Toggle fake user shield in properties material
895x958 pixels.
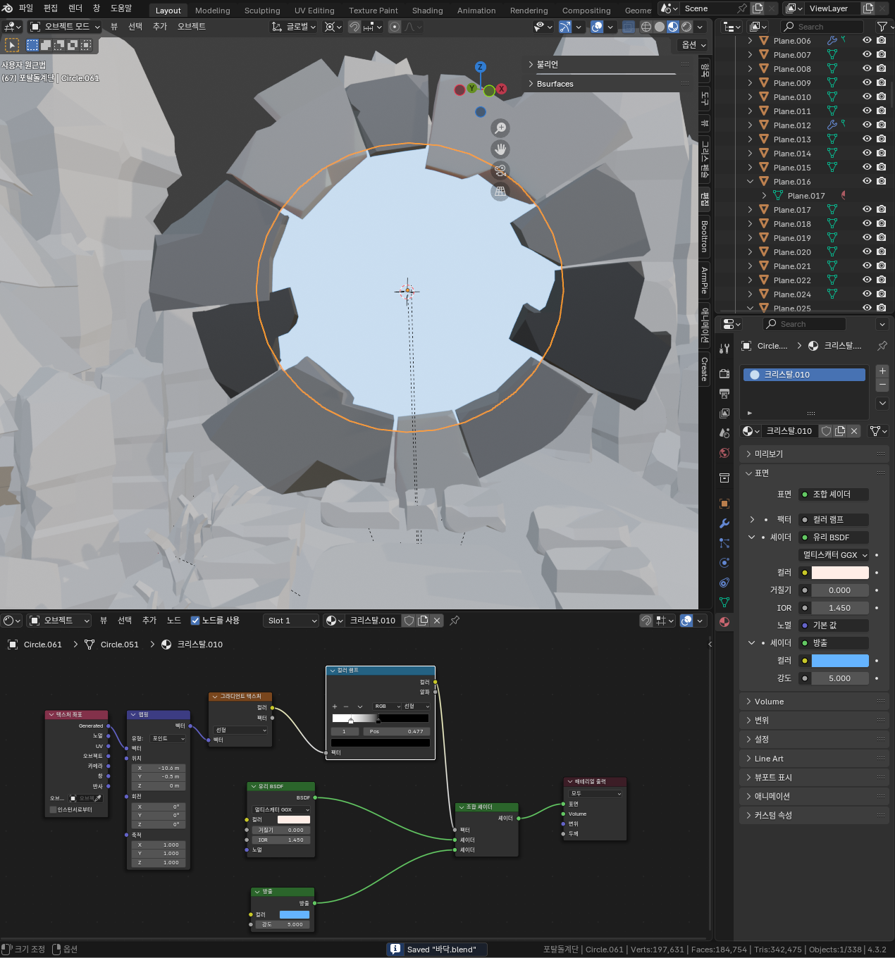coord(826,431)
